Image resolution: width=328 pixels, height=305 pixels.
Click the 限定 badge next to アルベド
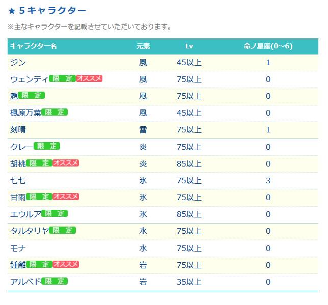click(x=54, y=281)
